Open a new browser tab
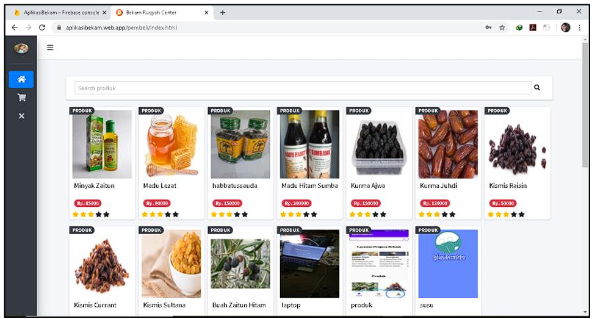 [x=223, y=12]
